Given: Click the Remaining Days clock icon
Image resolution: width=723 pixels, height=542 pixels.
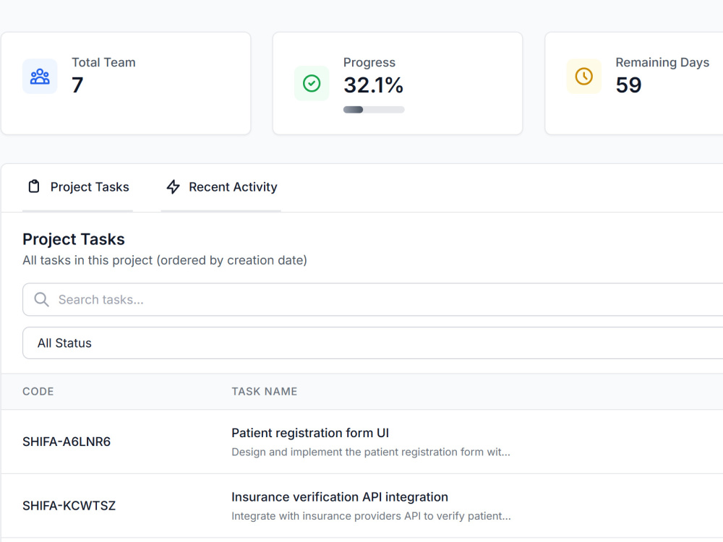Looking at the screenshot, I should 583,77.
